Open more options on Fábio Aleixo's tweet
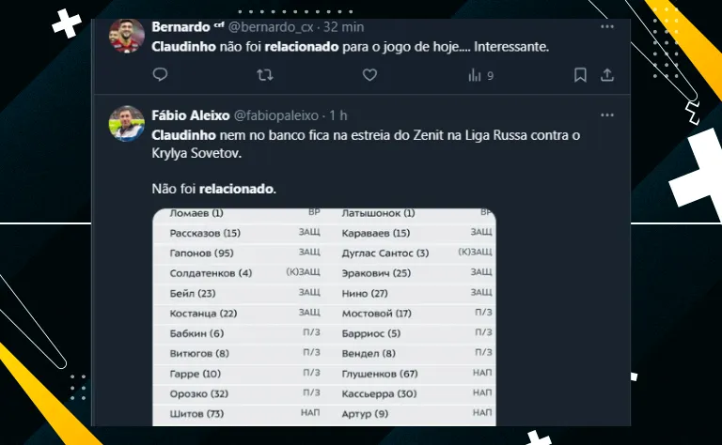 (x=607, y=115)
